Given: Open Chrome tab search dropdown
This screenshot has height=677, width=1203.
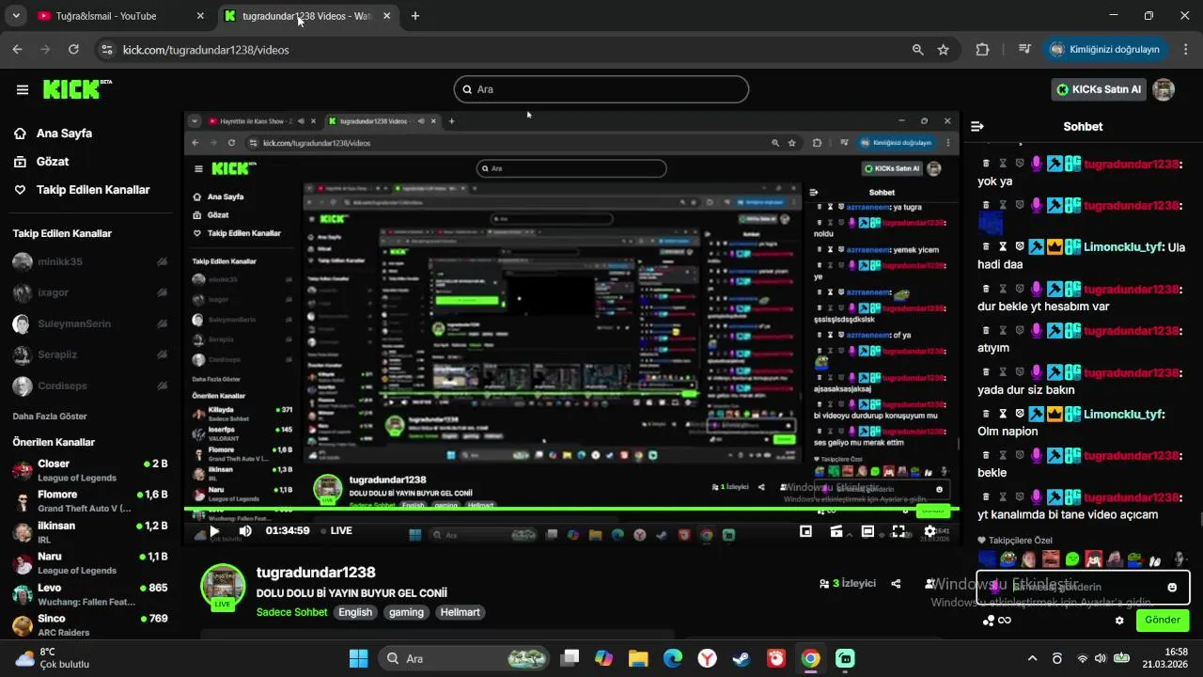Looking at the screenshot, I should click(x=15, y=16).
